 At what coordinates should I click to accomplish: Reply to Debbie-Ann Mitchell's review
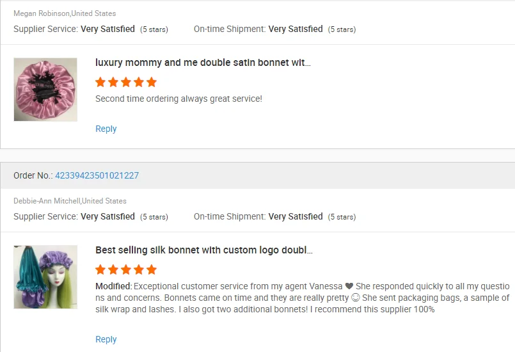[106, 339]
